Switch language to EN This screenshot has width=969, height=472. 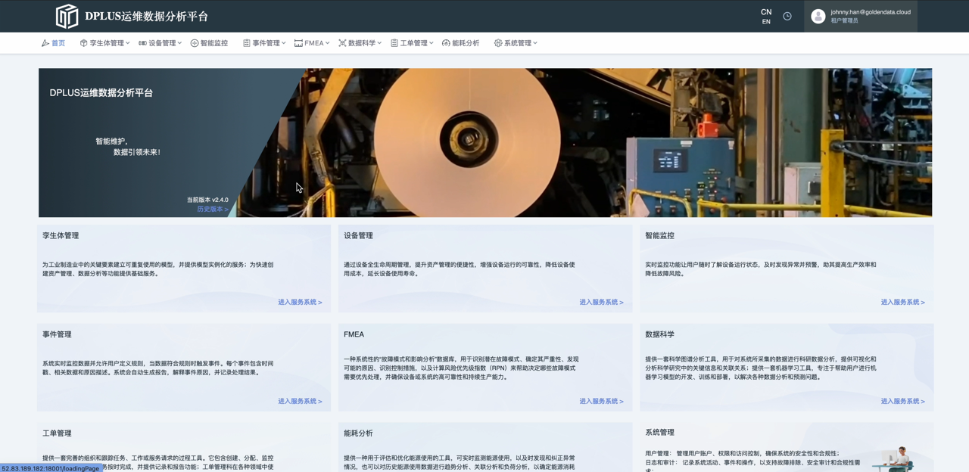(x=766, y=22)
